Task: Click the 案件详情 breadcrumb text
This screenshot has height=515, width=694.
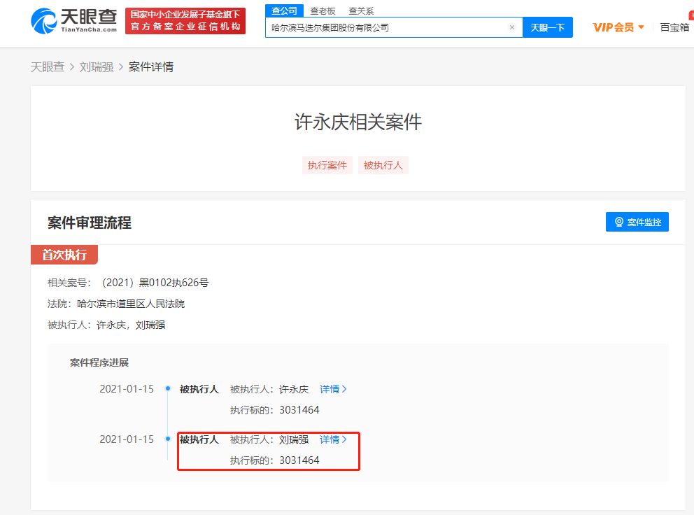Action: [151, 67]
